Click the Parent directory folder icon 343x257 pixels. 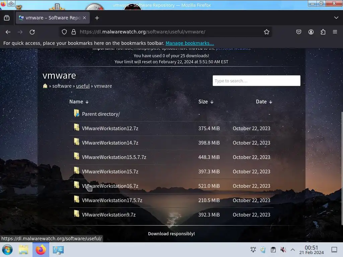click(x=77, y=113)
